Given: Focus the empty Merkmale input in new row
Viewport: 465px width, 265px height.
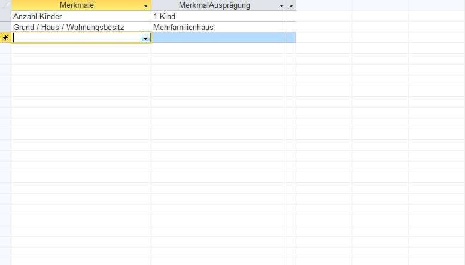Looking at the screenshot, I should tap(77, 38).
